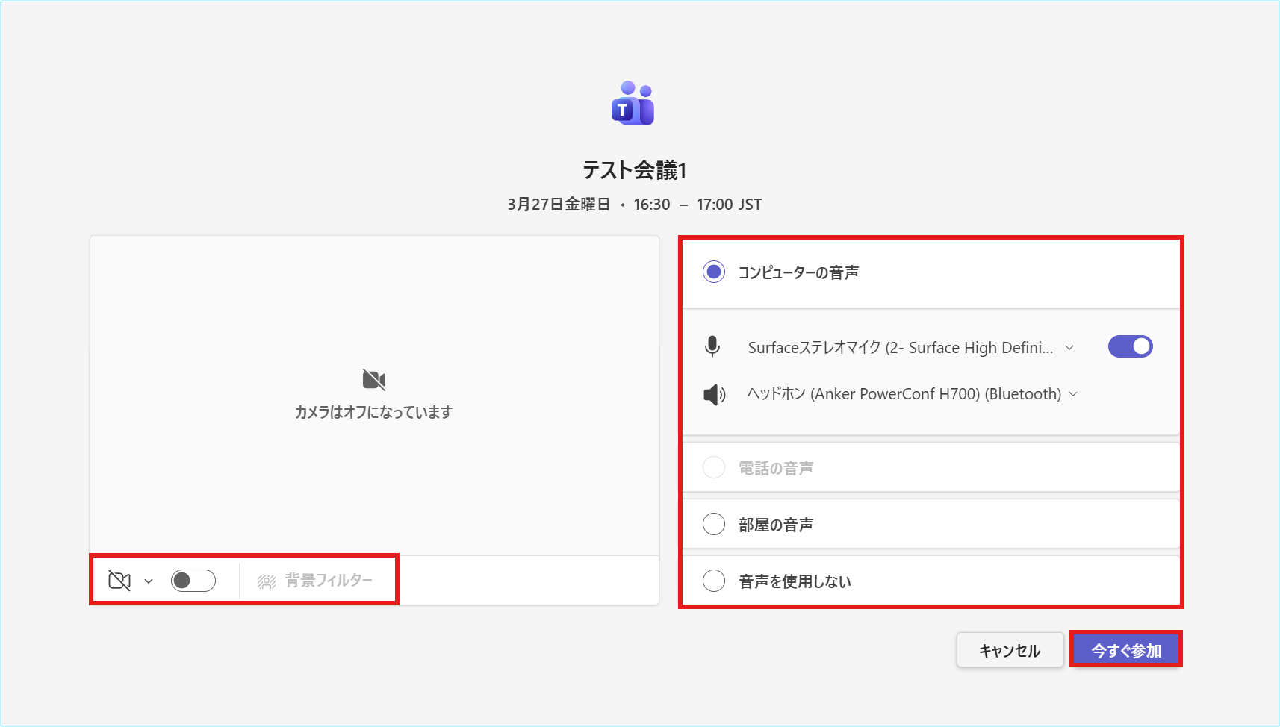Click the speaker volume icon
The image size is (1280, 727).
coord(714,395)
